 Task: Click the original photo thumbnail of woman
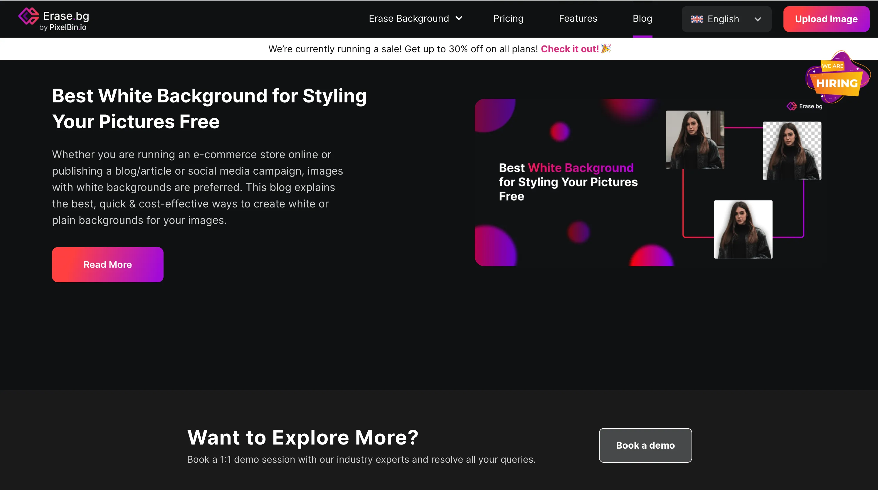pos(695,140)
